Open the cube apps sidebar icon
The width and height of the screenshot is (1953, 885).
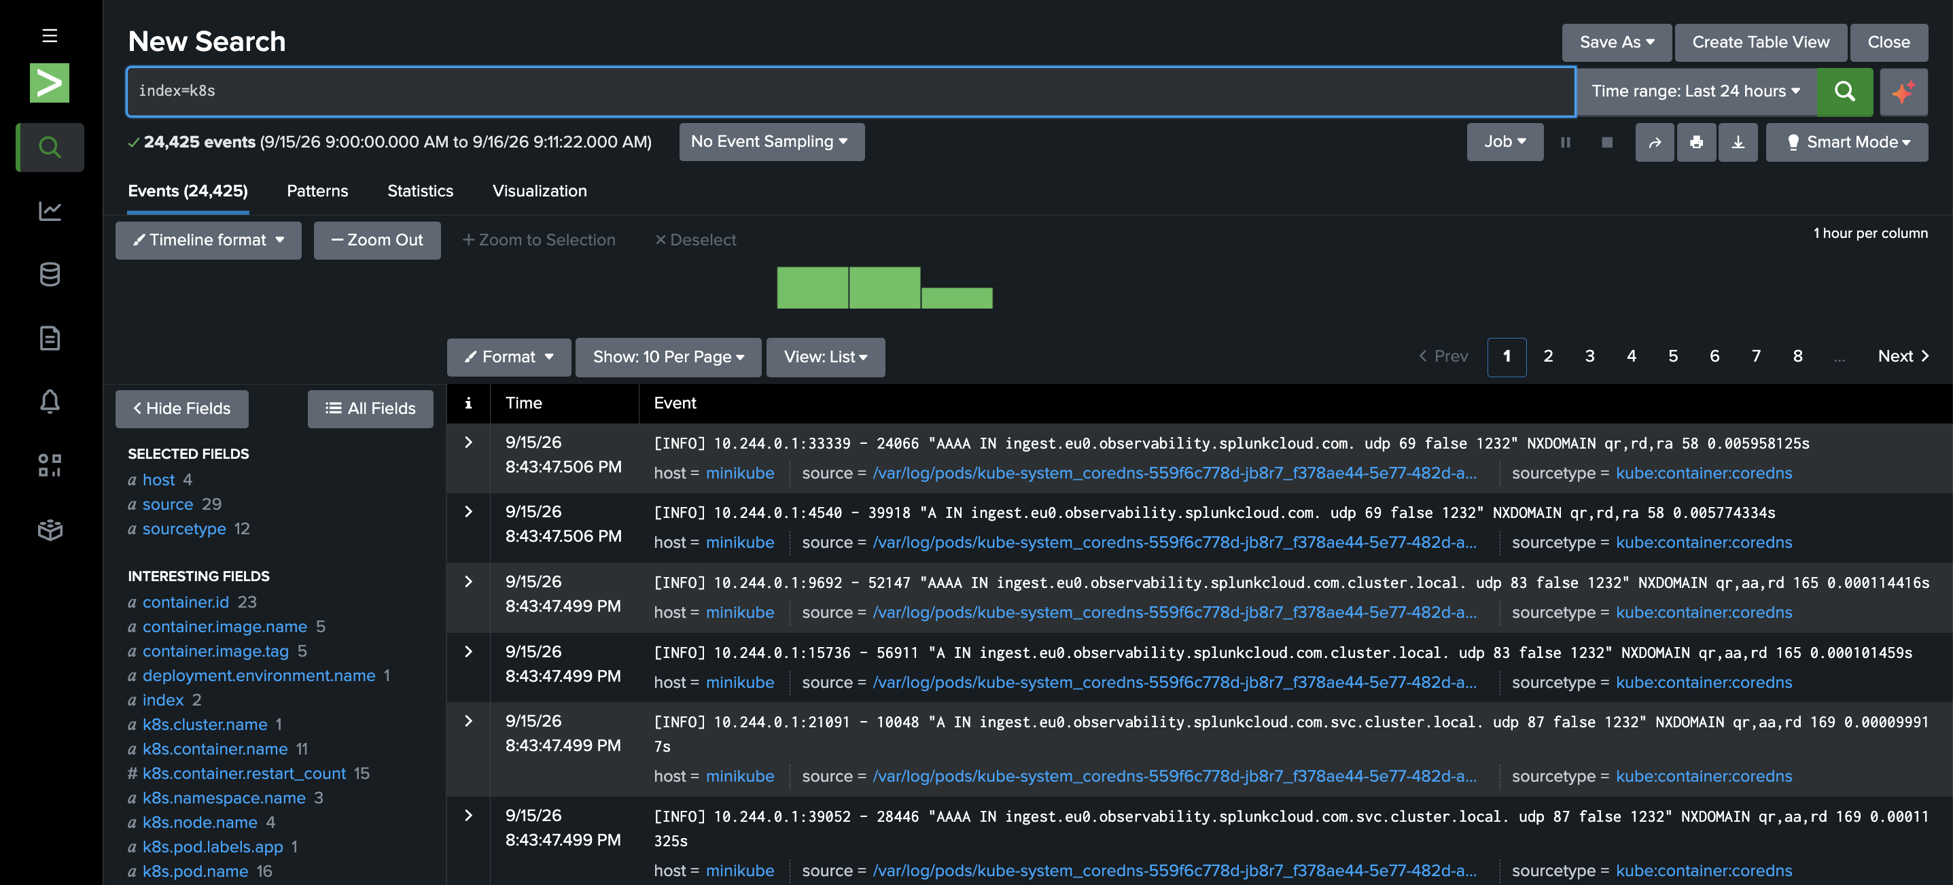50,530
